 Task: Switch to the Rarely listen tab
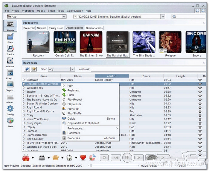coord(56,28)
